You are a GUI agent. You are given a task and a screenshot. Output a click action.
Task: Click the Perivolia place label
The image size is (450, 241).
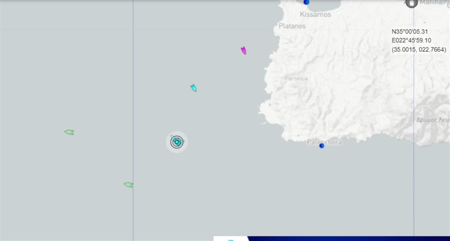(x=296, y=78)
